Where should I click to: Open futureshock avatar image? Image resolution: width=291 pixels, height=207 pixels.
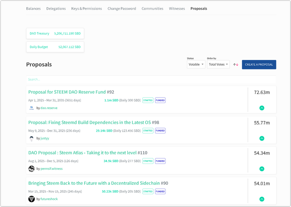tap(31, 199)
